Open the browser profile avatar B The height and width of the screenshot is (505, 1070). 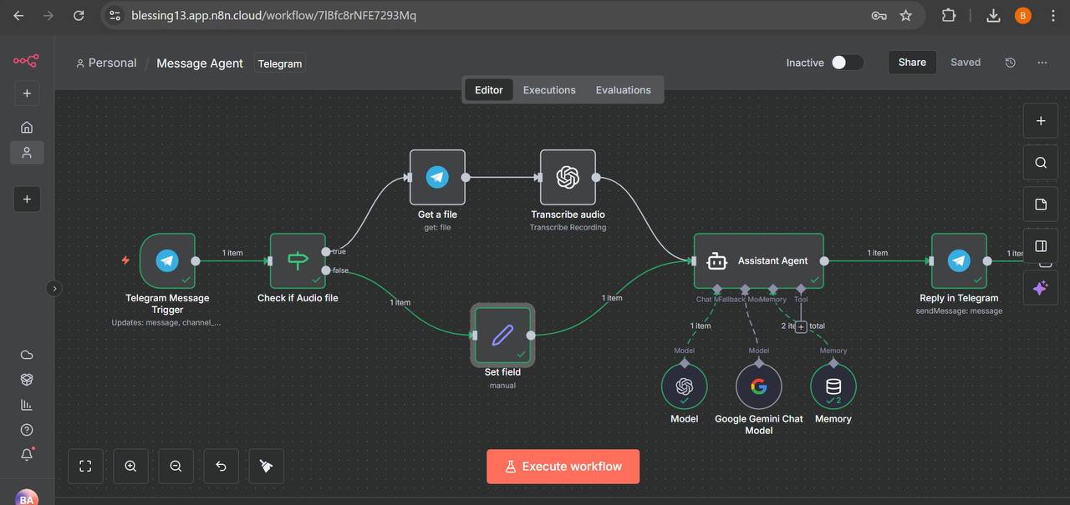1023,15
